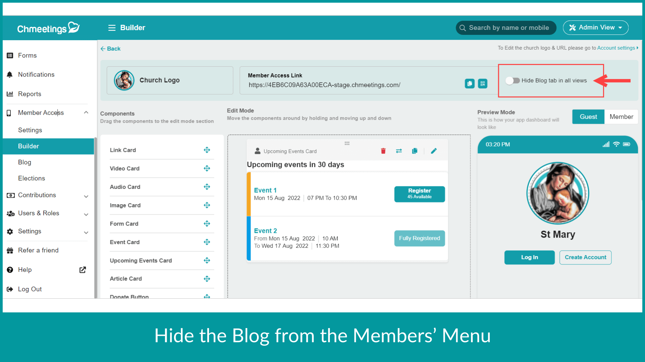Click move icon next to Video Card
Viewport: 645px width, 362px height.
[x=207, y=168]
